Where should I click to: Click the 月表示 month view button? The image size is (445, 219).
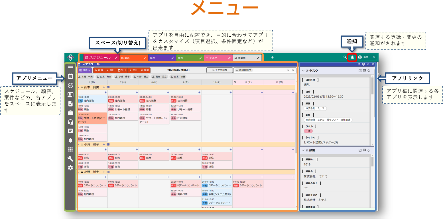[x=85, y=70]
